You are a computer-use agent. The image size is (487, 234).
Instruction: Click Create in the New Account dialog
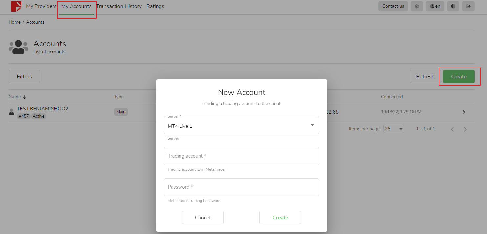point(280,218)
